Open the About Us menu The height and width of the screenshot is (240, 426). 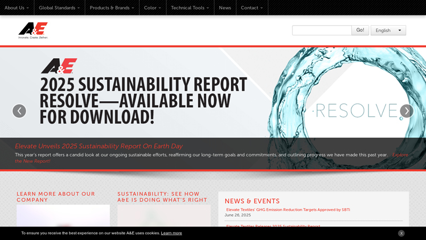click(x=17, y=7)
